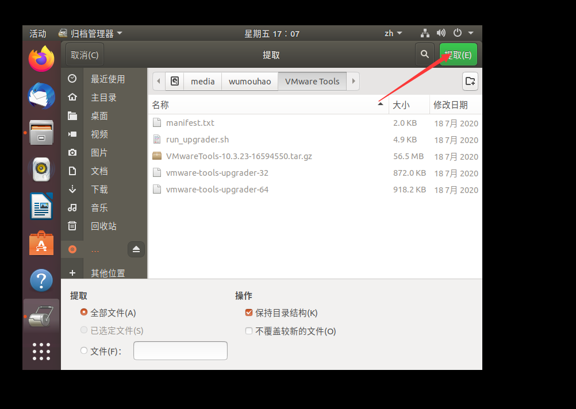Go to filesystem root disk icon in path bar
The height and width of the screenshot is (409, 576).
(175, 81)
